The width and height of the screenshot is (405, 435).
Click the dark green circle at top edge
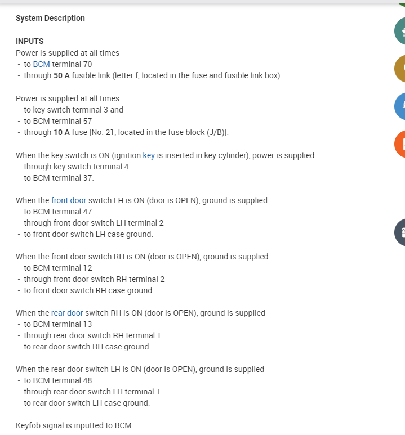click(401, 2)
